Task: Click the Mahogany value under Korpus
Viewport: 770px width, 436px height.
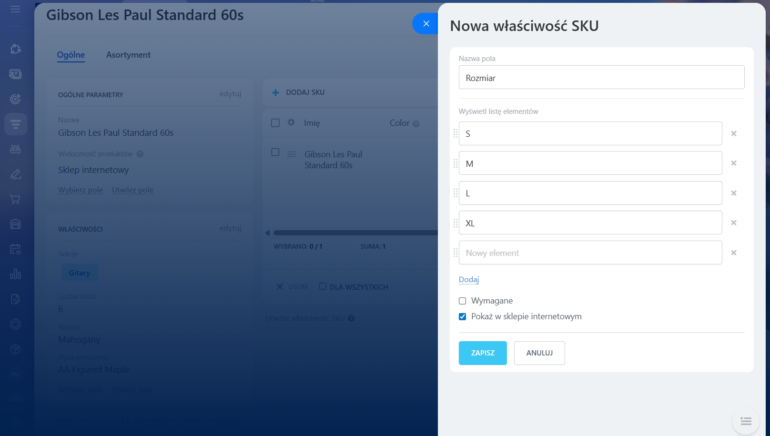Action: coord(79,340)
